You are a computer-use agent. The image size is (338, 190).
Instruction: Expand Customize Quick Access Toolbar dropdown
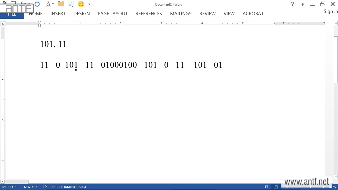coord(89,4)
